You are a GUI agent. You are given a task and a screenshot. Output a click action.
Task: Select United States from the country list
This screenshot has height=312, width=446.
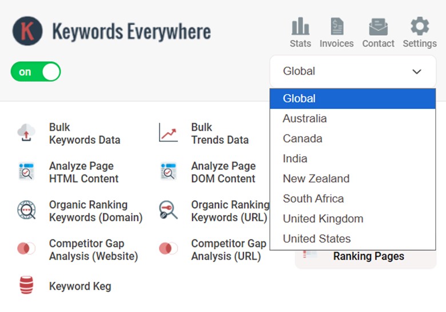pos(316,238)
